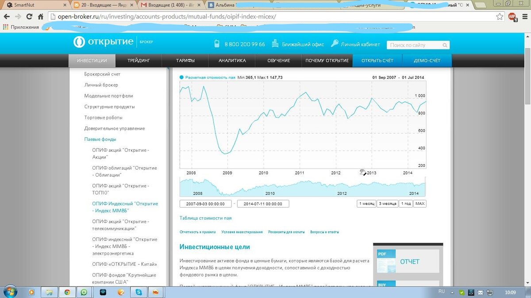
Task: Open the ПОЧЕМУ ОТКРЫТИЕ menu
Action: [x=327, y=60]
